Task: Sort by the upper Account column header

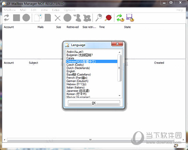Action: [9, 27]
